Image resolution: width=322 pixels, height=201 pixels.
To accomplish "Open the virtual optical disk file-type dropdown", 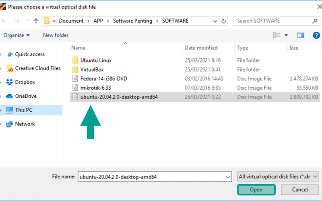I will point(278,176).
